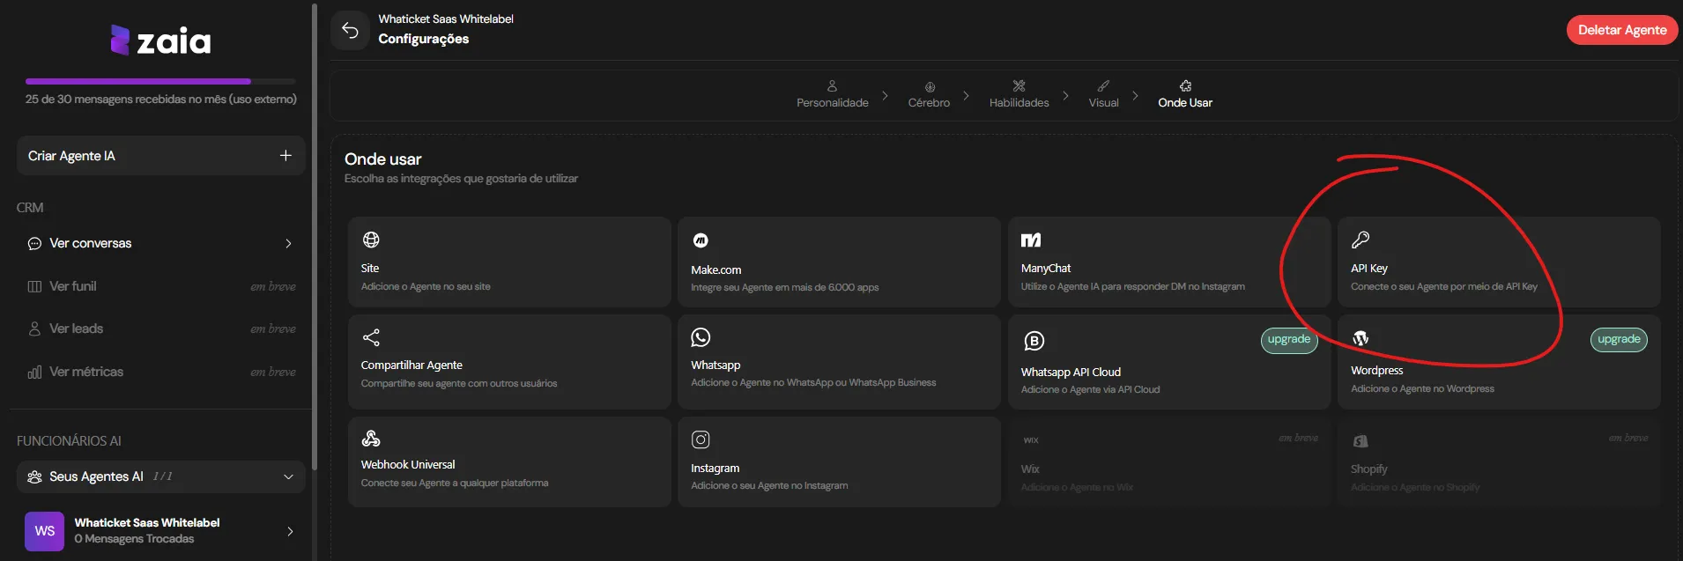Click the back arrow icon beside Configurações
The width and height of the screenshot is (1683, 561).
pyautogui.click(x=350, y=31)
